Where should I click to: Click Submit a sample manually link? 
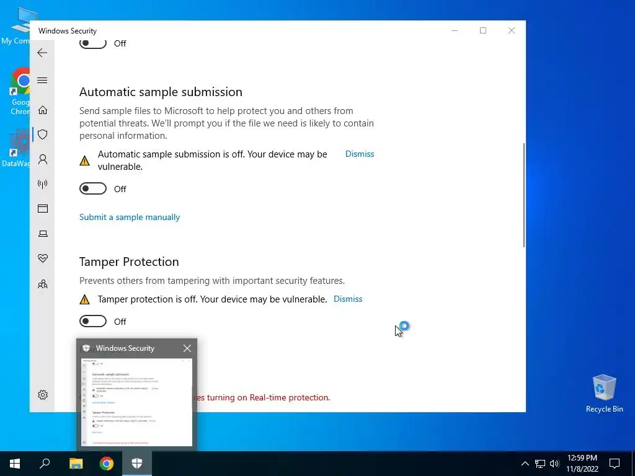pyautogui.click(x=130, y=218)
